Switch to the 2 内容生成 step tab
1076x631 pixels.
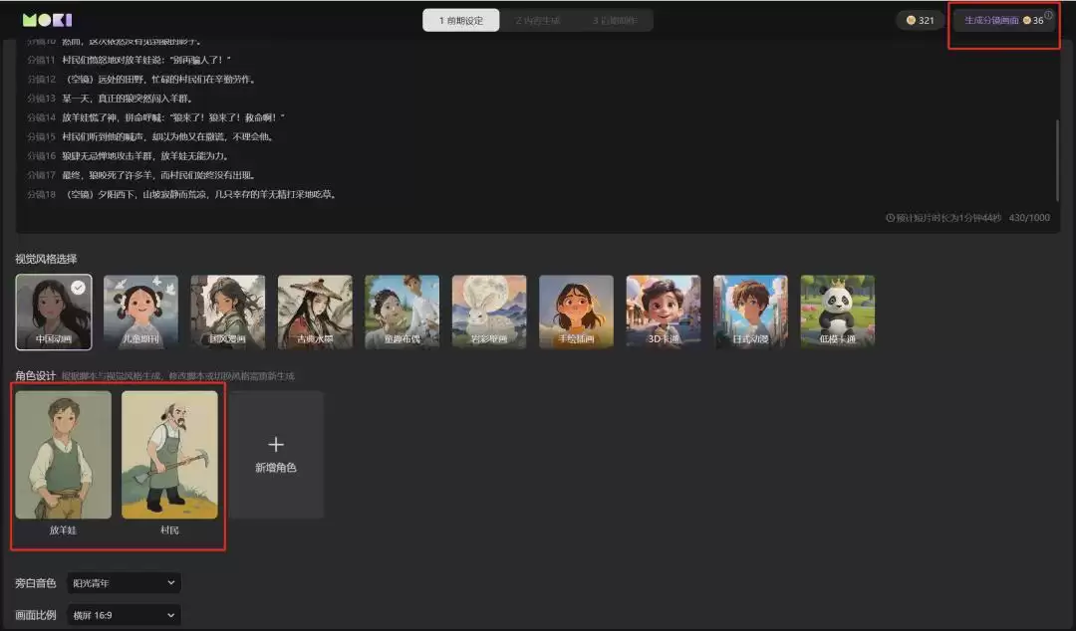click(538, 19)
